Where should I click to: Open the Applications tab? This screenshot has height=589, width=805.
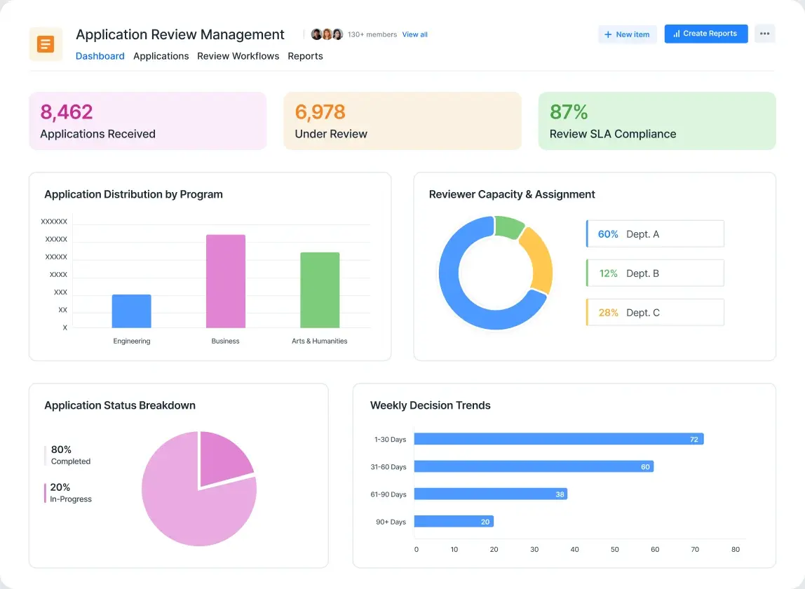(x=161, y=56)
